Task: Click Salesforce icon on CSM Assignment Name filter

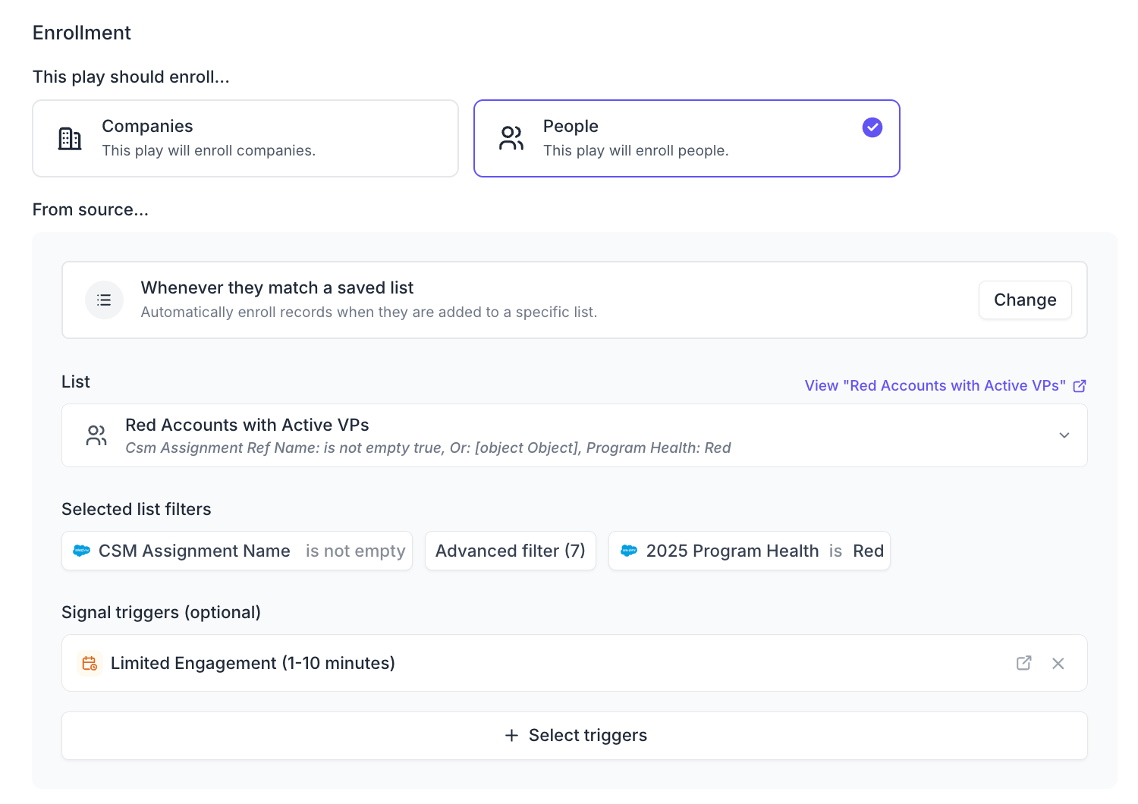Action: click(x=81, y=551)
